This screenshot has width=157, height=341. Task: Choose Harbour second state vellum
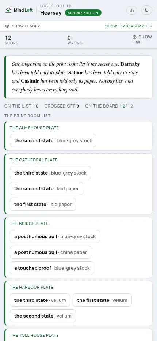click(43, 316)
